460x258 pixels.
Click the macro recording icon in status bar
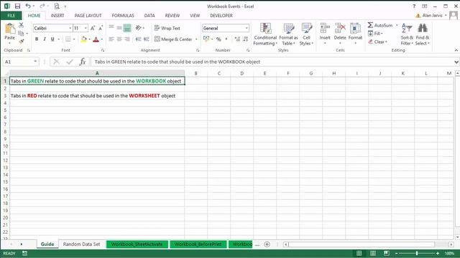pos(25,253)
